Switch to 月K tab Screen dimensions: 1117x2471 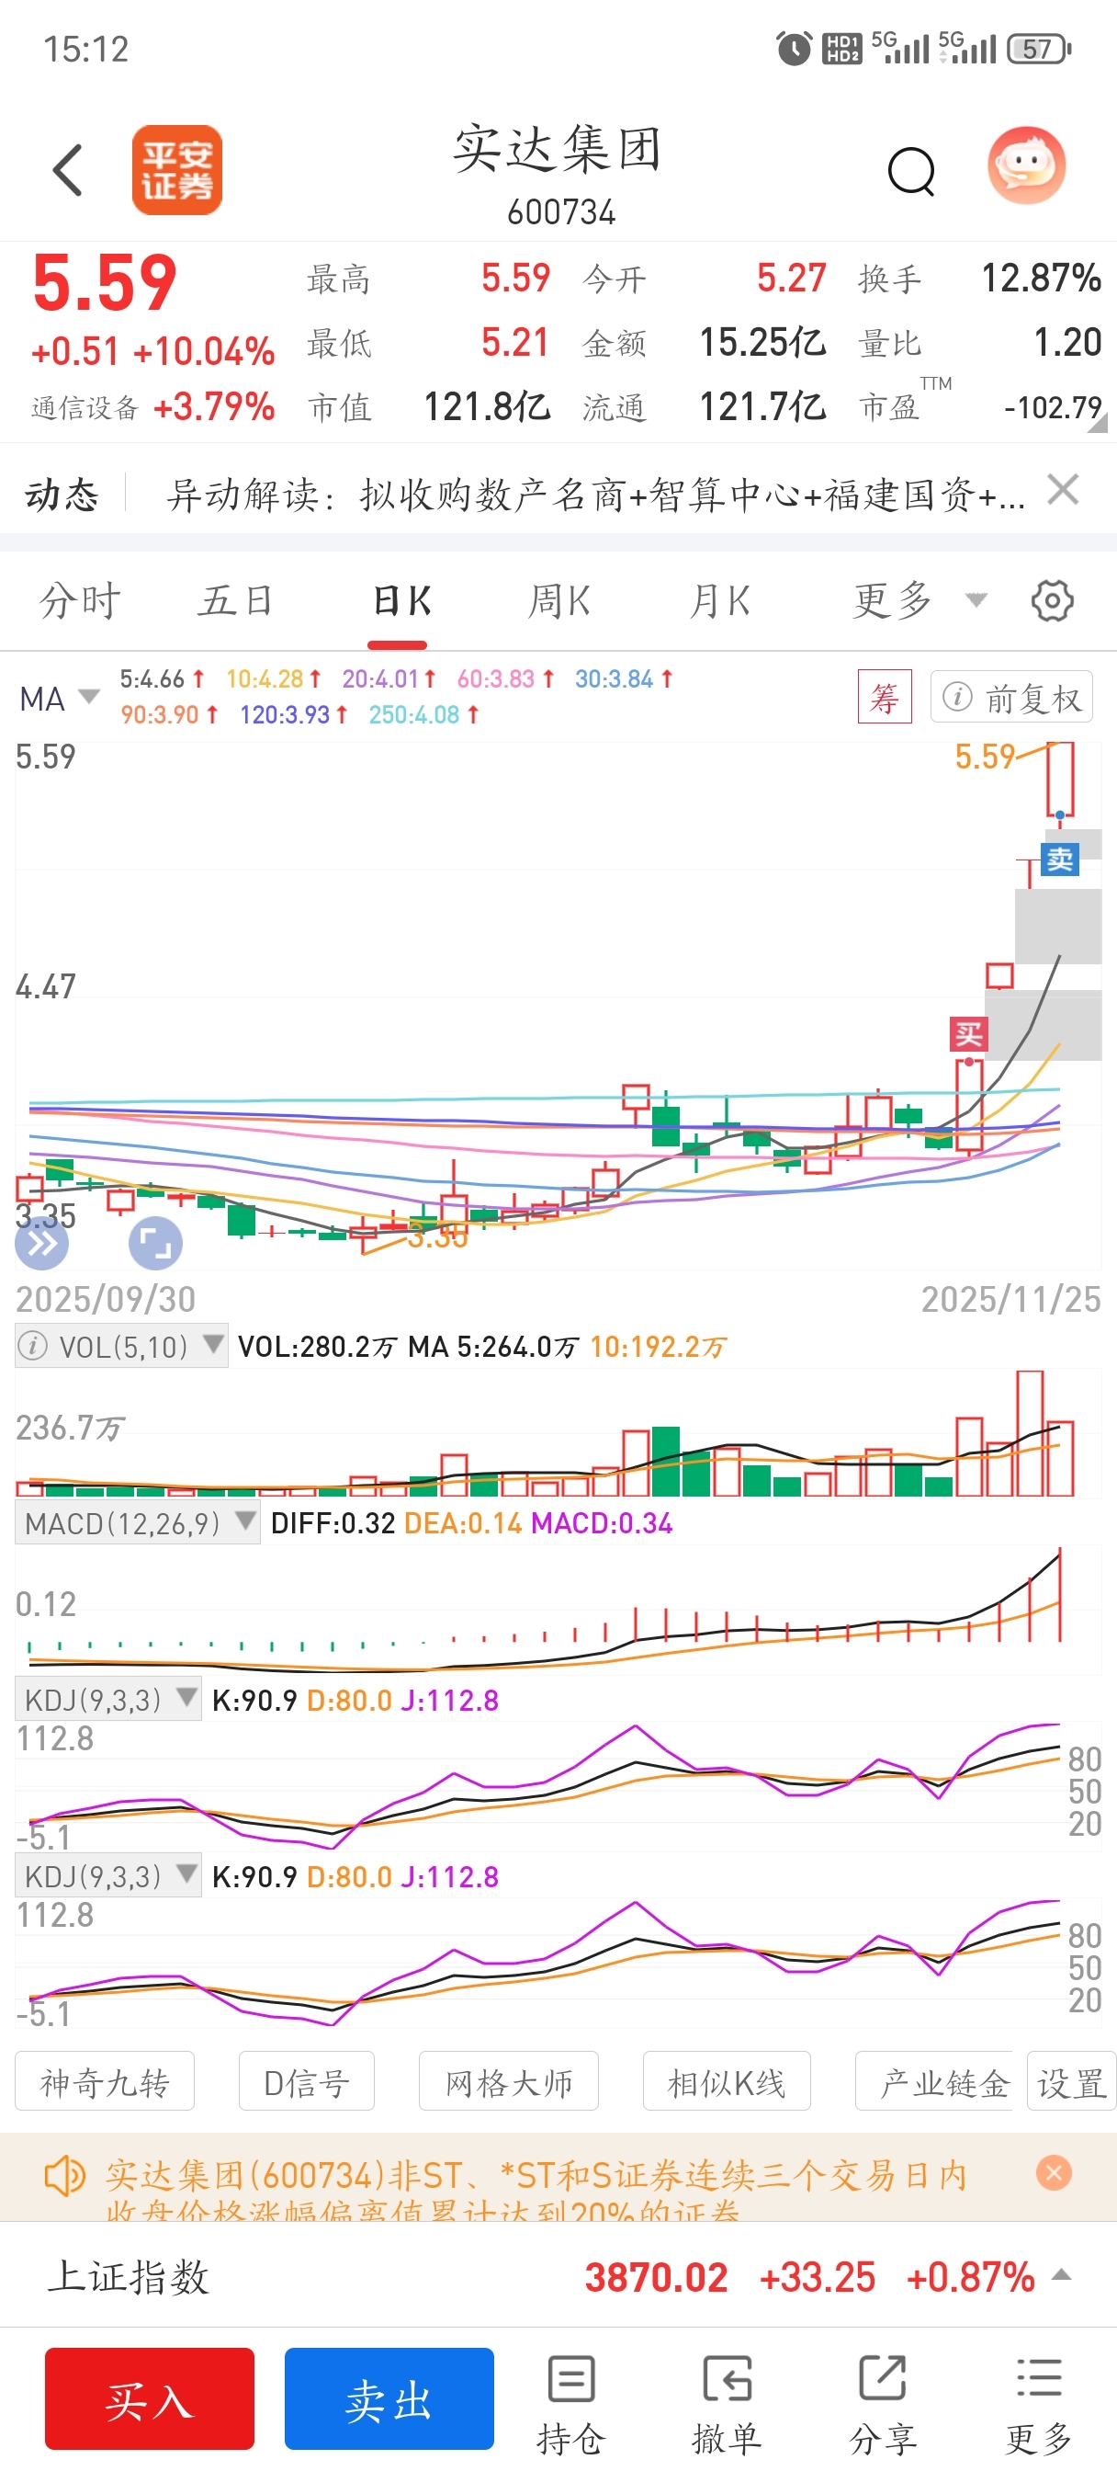click(x=720, y=601)
